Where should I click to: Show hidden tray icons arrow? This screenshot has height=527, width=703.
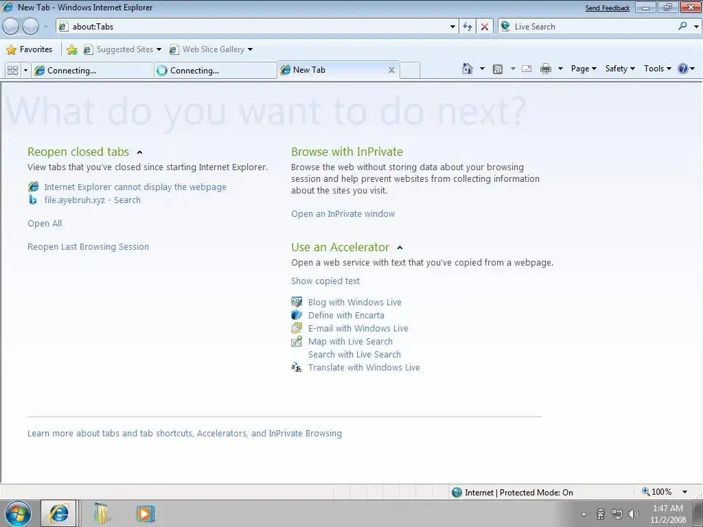pos(584,514)
